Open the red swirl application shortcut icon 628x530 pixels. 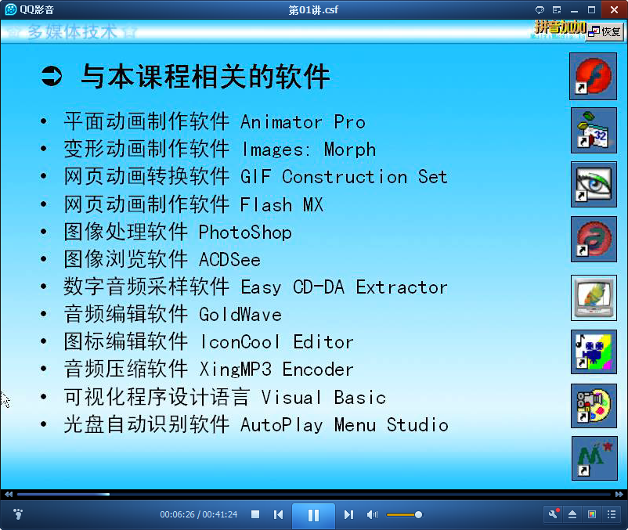click(x=594, y=240)
